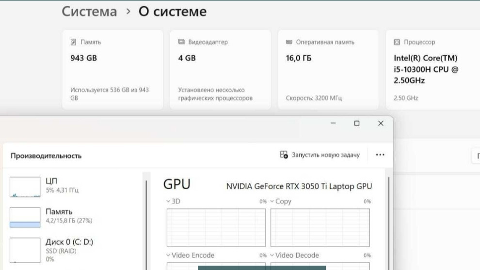This screenshot has width=480, height=270.
Task: Open the Видеоадаптер 4 GB card
Action: pyautogui.click(x=221, y=70)
